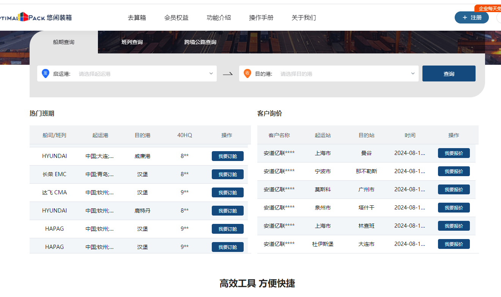Click the 企业每天免 orange promo badge
Image resolution: width=501 pixels, height=297 pixels.
489,8
